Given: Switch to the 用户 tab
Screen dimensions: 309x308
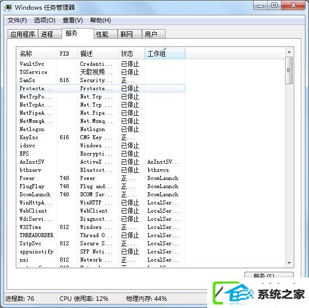Looking at the screenshot, I should [x=154, y=34].
